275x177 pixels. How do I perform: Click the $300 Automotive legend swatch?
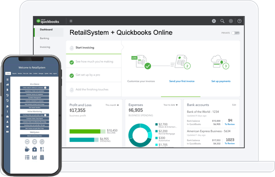pos(156,138)
